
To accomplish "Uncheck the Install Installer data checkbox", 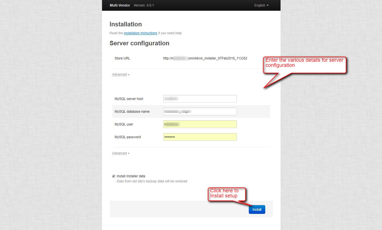I will 113,176.
